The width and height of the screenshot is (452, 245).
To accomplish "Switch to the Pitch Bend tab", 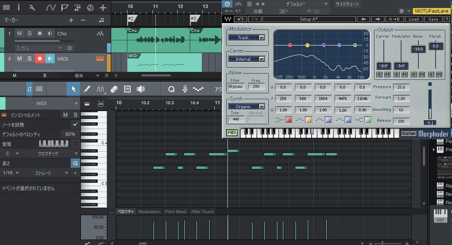I will 176,211.
